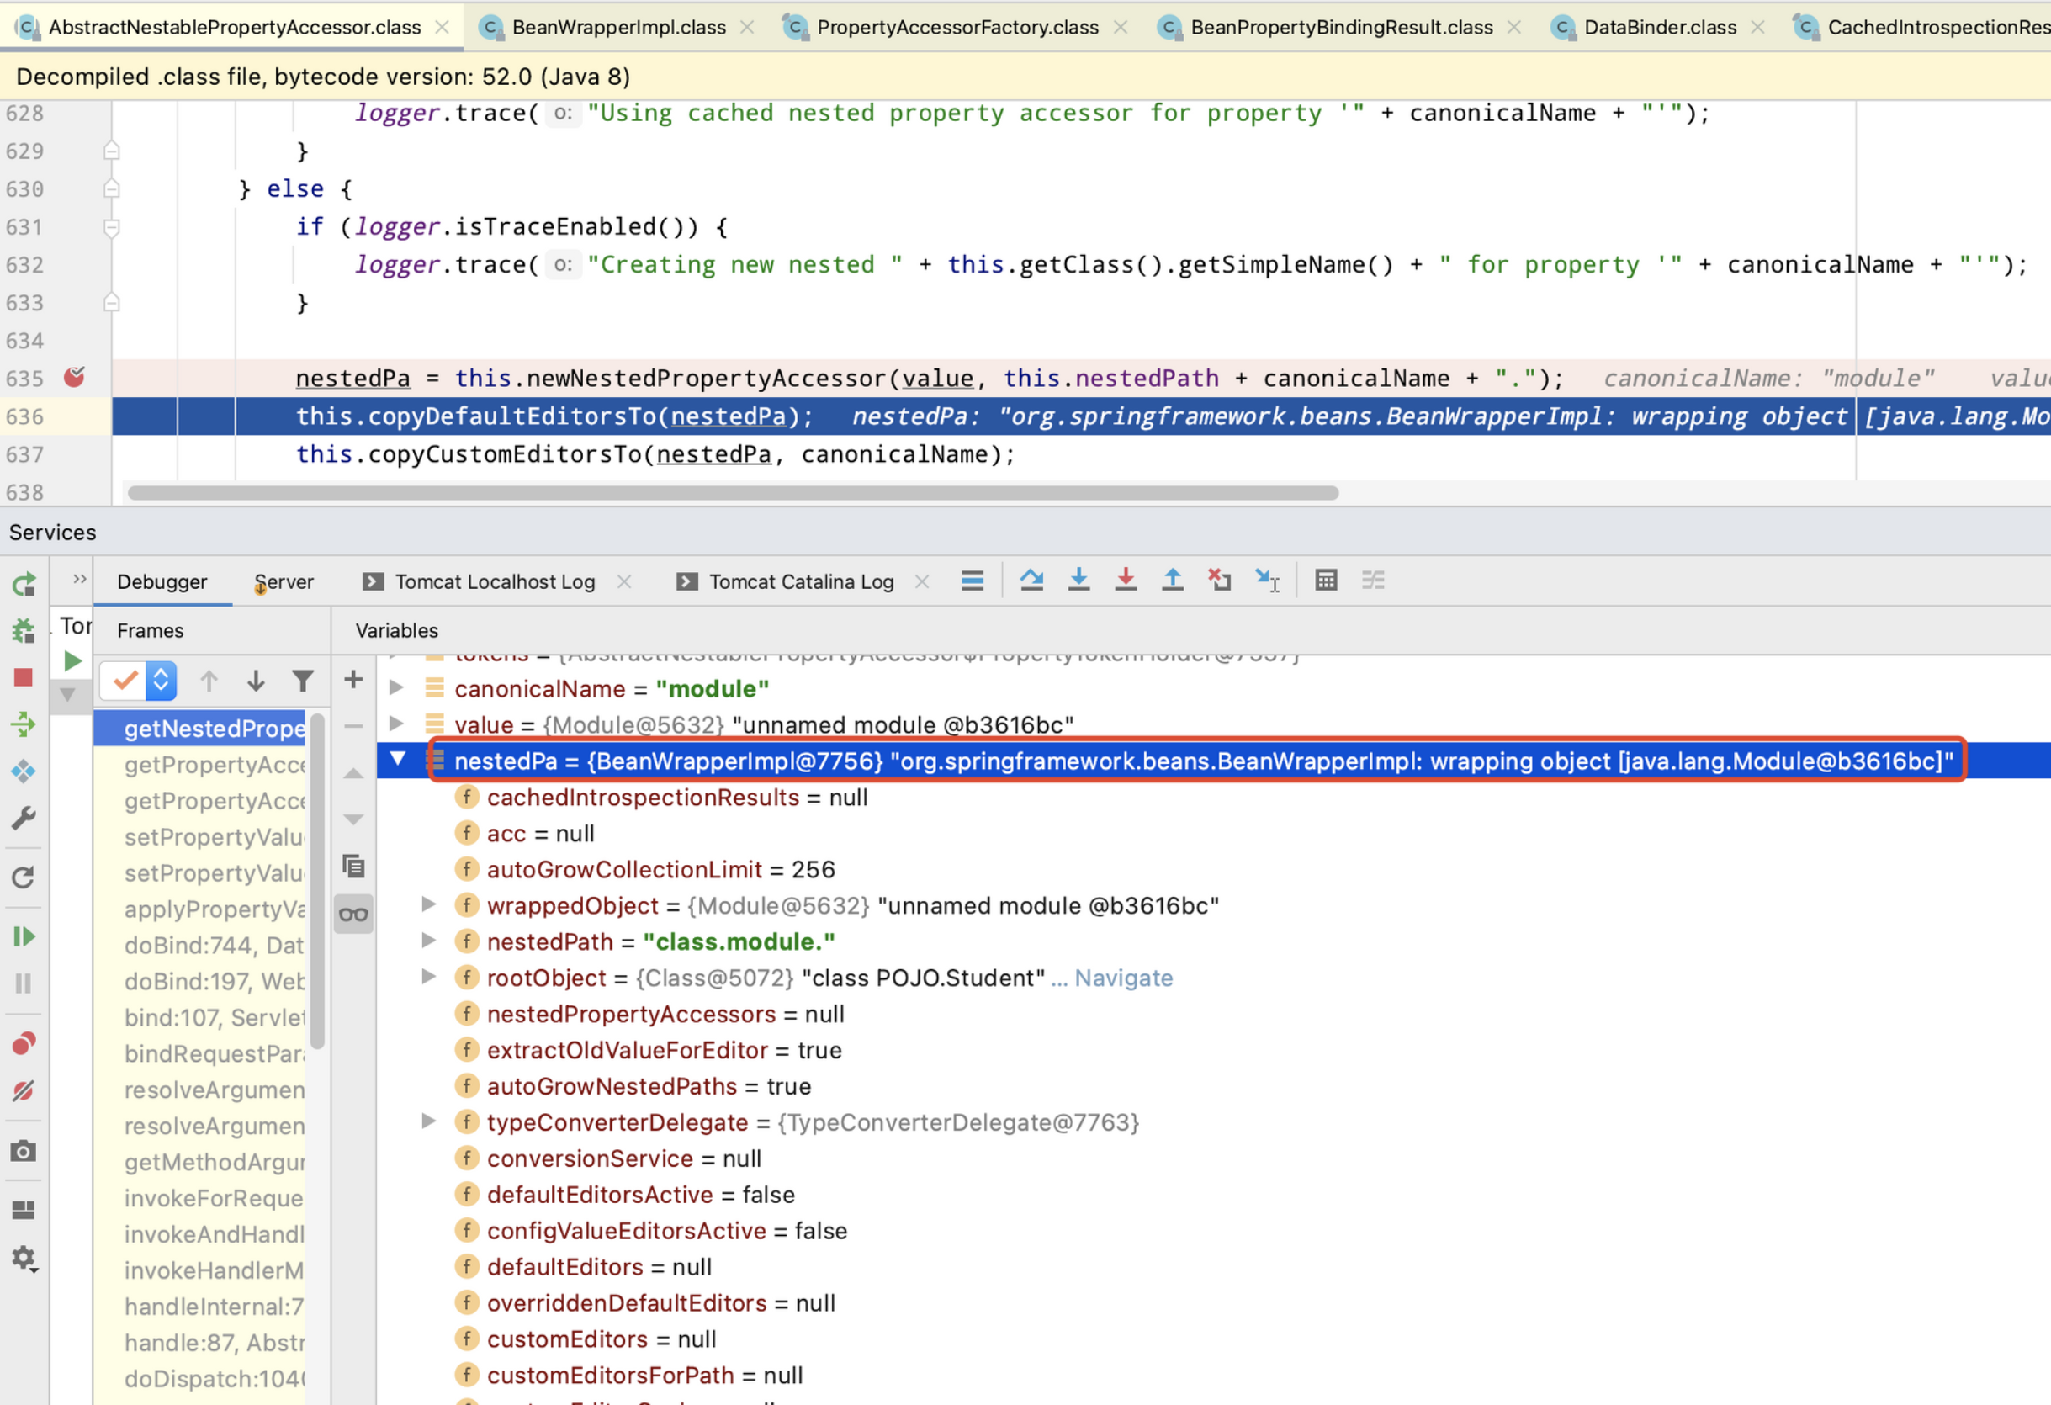Switch to the PropertyAccessorFactory.class tab
The width and height of the screenshot is (2051, 1405).
coord(957,28)
